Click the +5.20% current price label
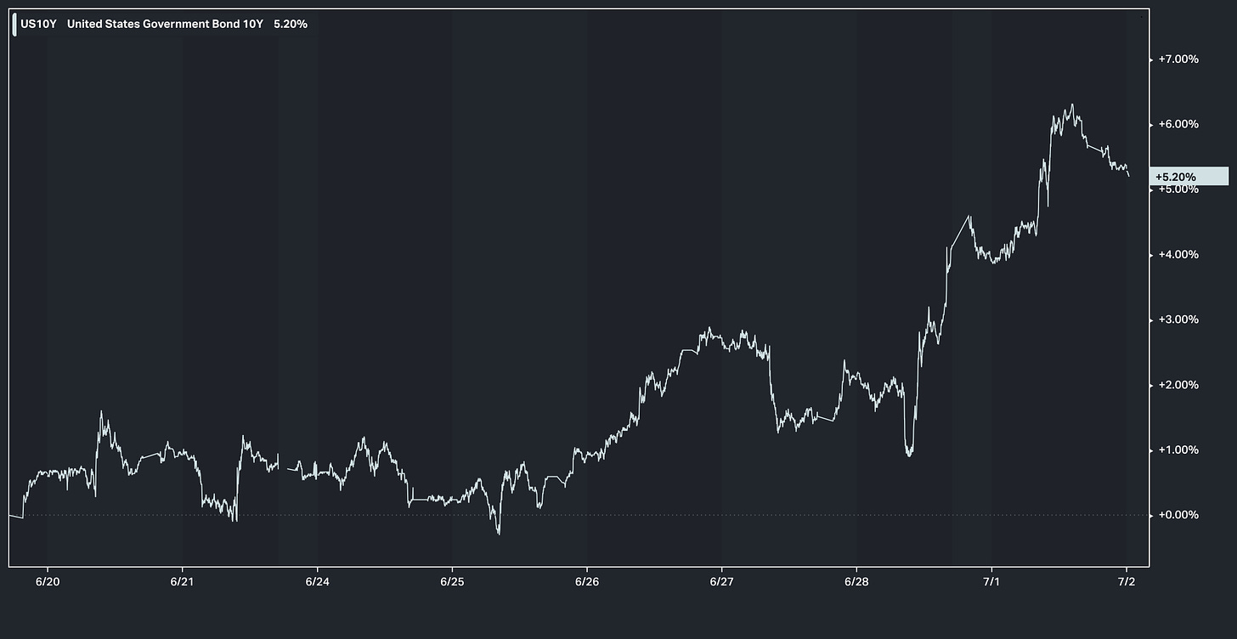This screenshot has height=639, width=1237. pos(1188,177)
